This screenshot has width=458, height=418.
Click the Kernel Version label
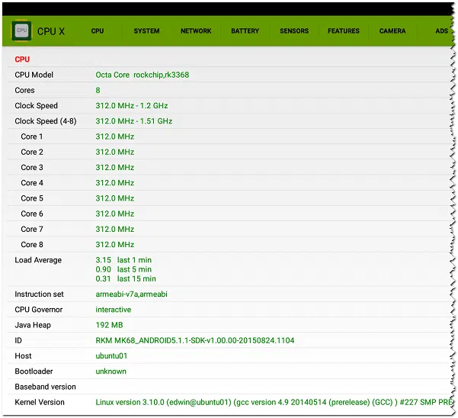pos(40,403)
